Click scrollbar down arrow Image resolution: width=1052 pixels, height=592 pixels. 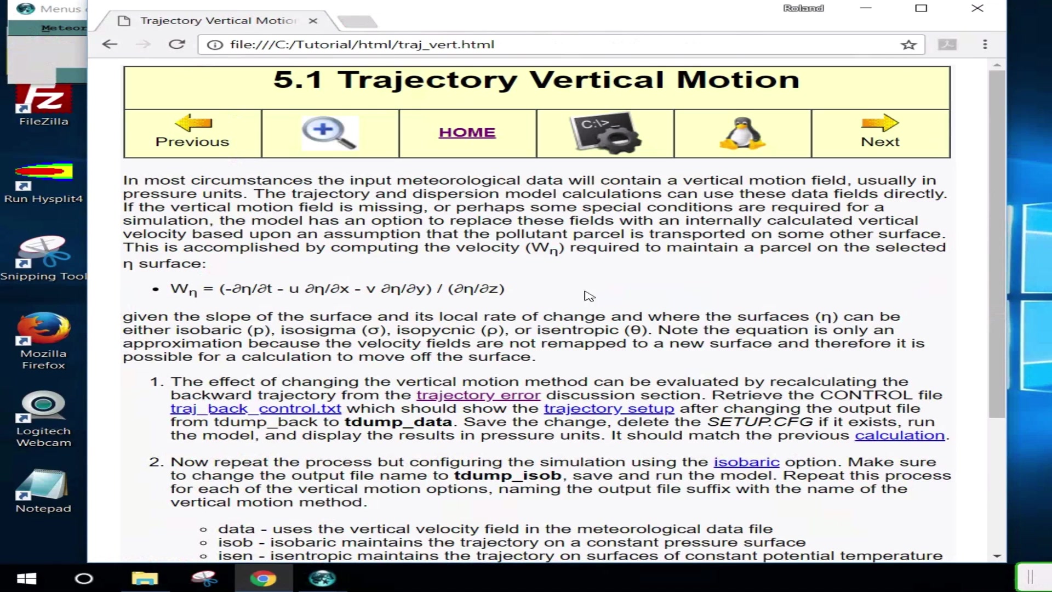click(997, 556)
